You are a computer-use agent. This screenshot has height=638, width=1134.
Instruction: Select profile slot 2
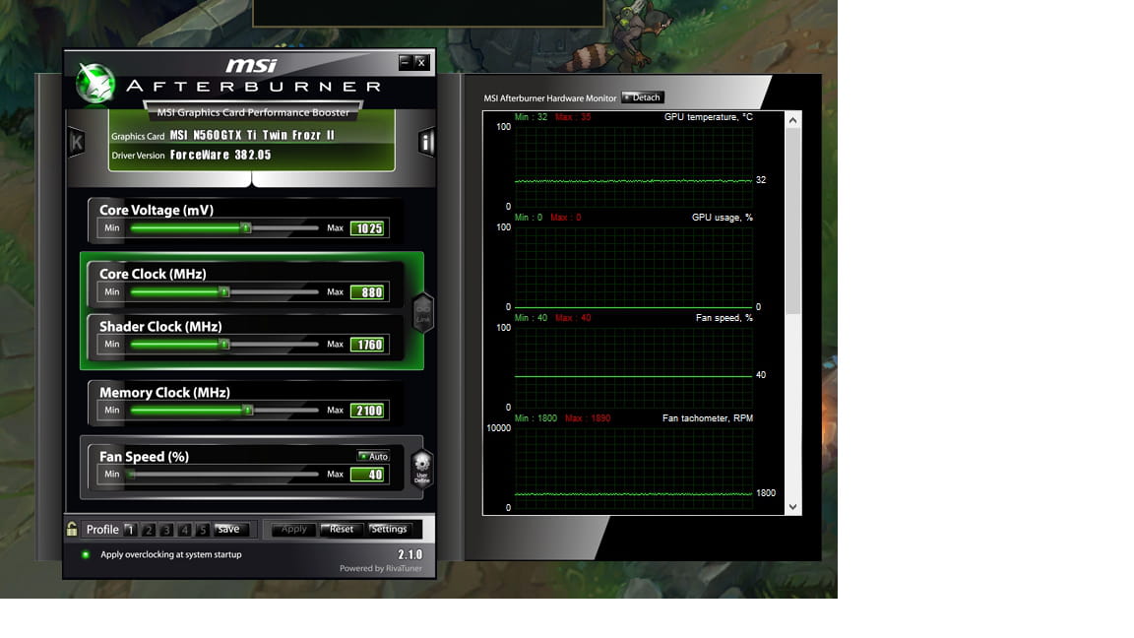[x=149, y=530]
